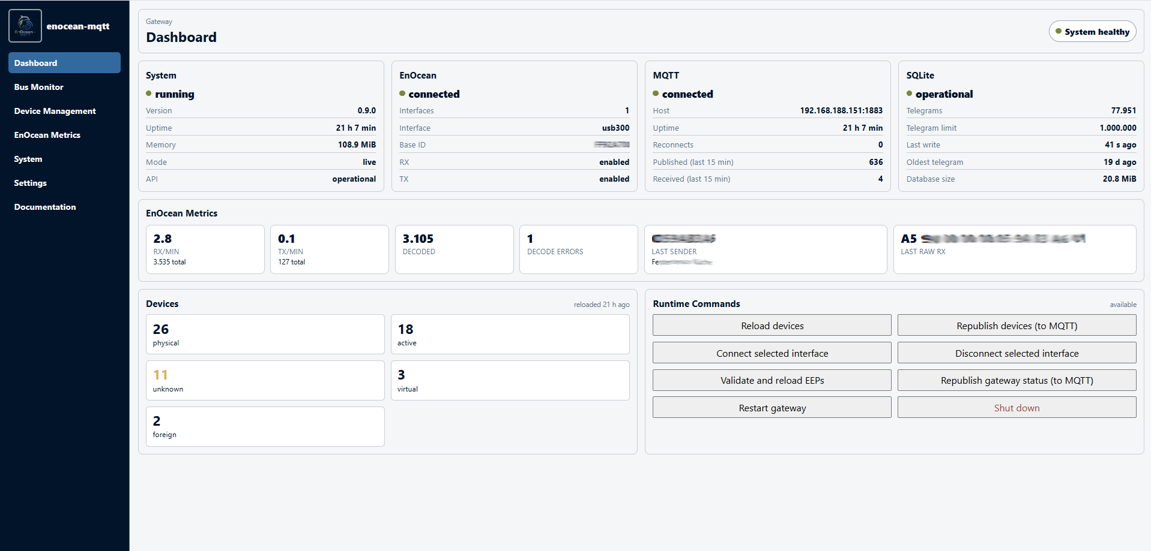Viewport: 1151px width, 551px height.
Task: Click Disconnect selected interface
Action: coord(1017,353)
